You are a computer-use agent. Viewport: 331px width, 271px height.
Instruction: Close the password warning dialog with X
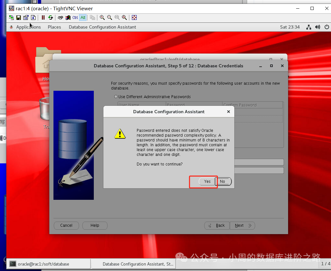[x=229, y=112]
